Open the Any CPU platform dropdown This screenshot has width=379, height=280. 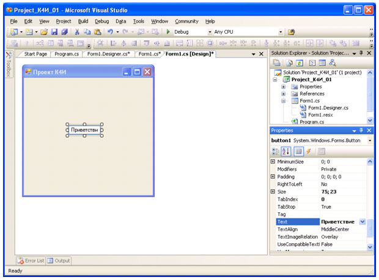click(x=281, y=32)
